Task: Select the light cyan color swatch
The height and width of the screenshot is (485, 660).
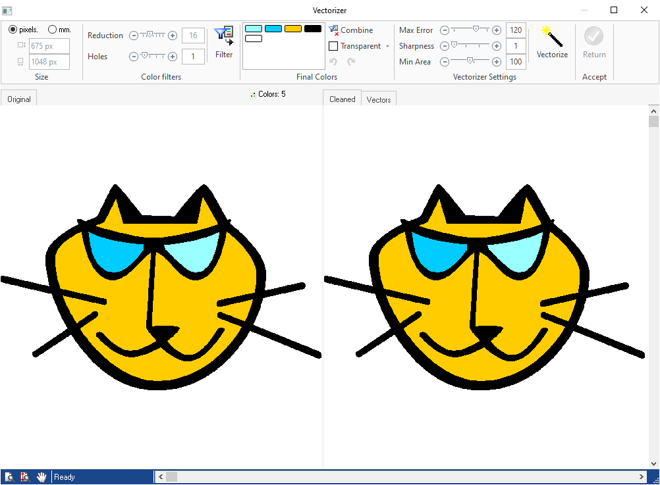Action: [254, 29]
